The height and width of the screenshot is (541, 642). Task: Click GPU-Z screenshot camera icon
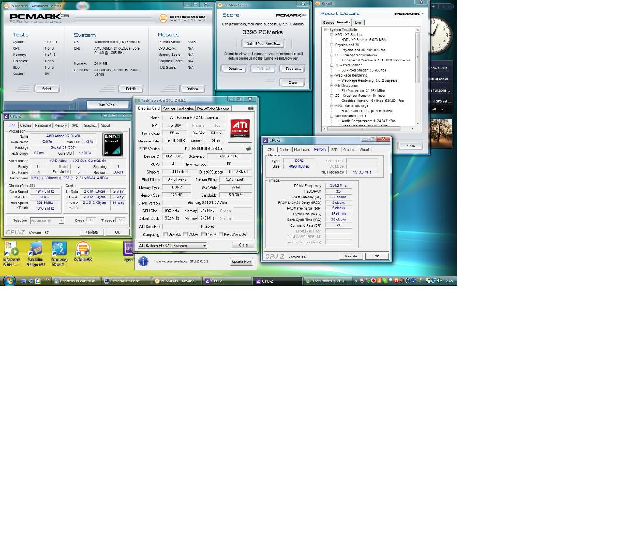tap(251, 108)
